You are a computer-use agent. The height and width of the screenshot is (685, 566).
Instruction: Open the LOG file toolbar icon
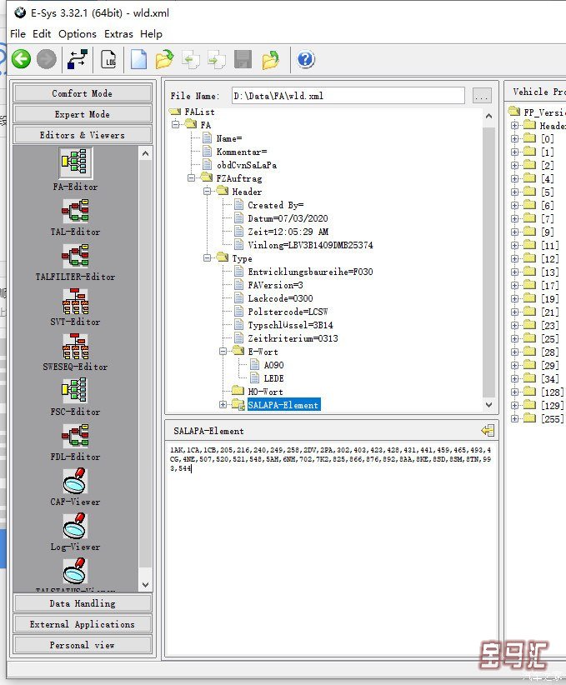point(108,59)
